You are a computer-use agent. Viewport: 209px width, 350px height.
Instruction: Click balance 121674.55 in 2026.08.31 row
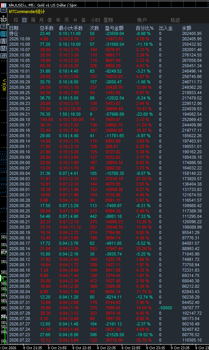(x=192, y=195)
